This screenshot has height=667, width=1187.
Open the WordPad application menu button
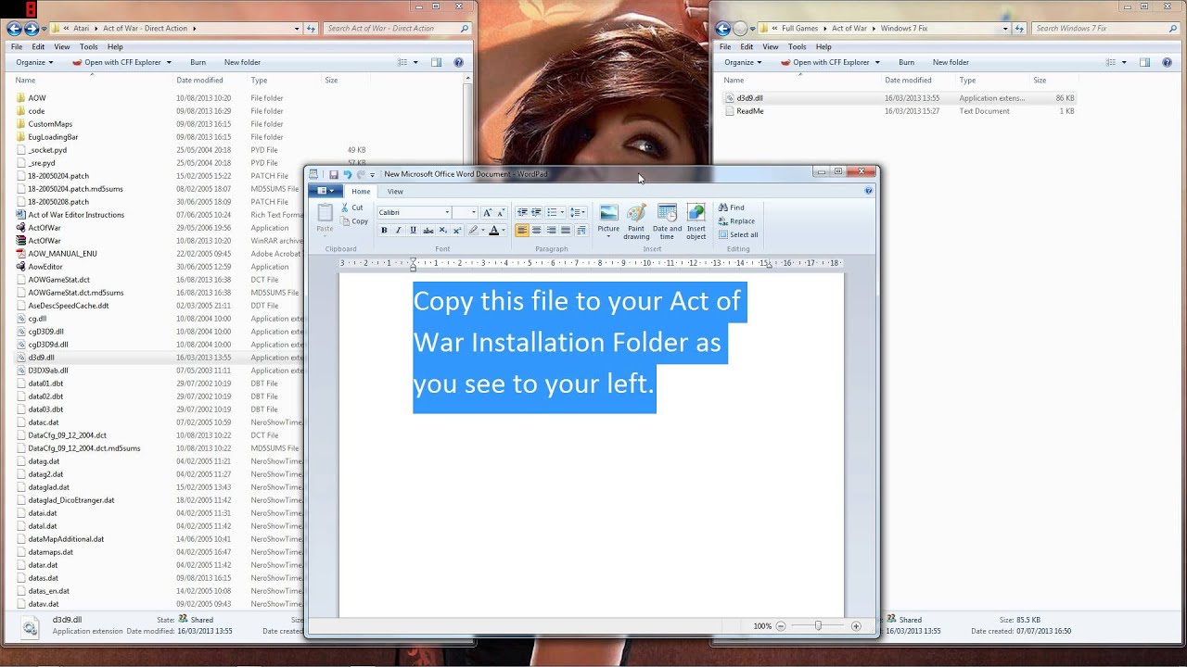(x=325, y=191)
